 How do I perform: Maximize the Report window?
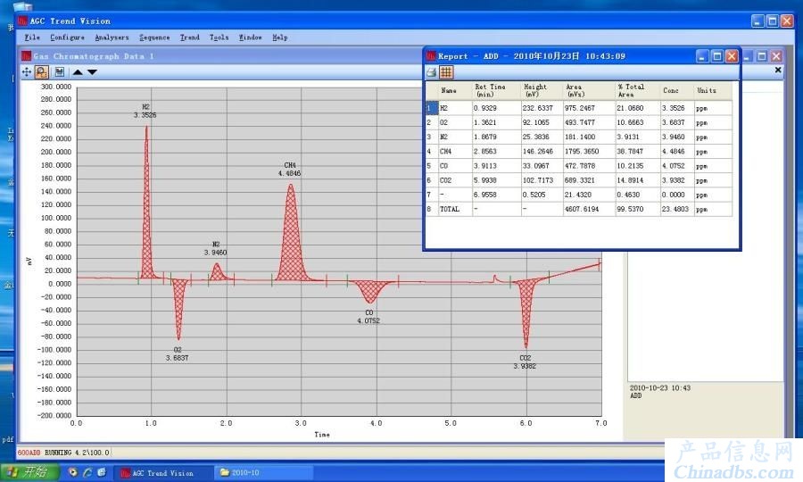tap(717, 56)
